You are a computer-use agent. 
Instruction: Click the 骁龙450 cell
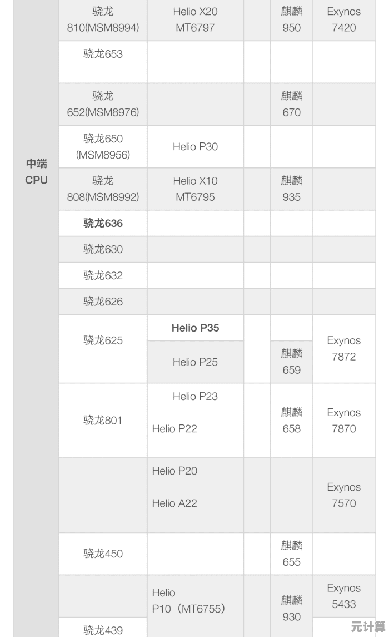pyautogui.click(x=103, y=554)
